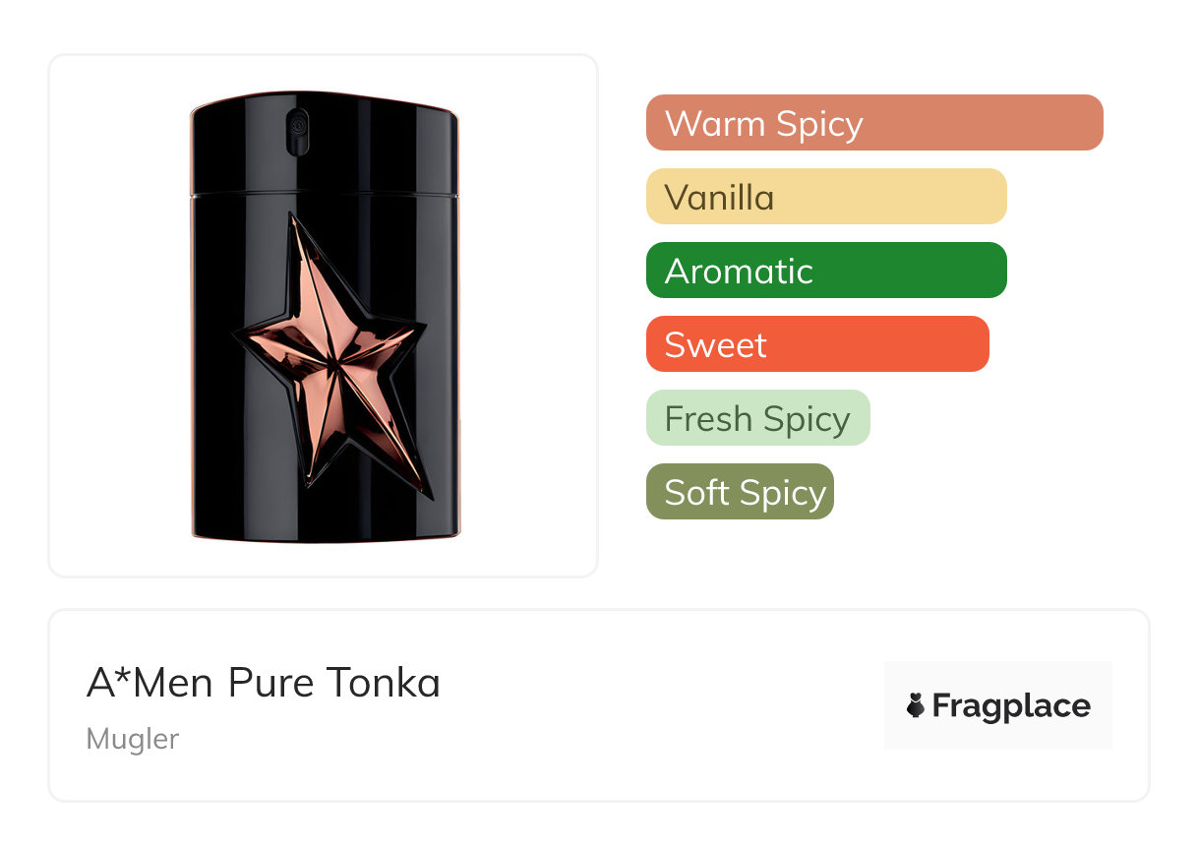The width and height of the screenshot is (1198, 850).
Task: Click the Fragplace perfume bottle logo icon
Action: tap(916, 705)
